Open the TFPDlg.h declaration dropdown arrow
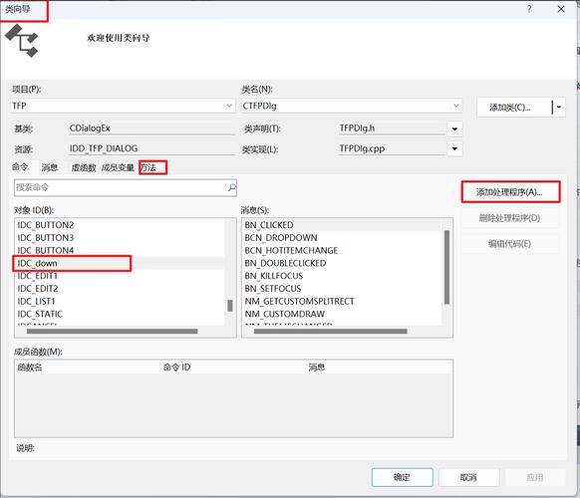Image resolution: width=580 pixels, height=498 pixels. pos(455,129)
